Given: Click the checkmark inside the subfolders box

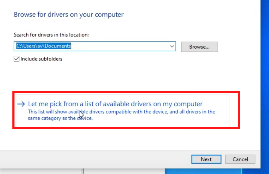Looking at the screenshot, I should click(17, 59).
